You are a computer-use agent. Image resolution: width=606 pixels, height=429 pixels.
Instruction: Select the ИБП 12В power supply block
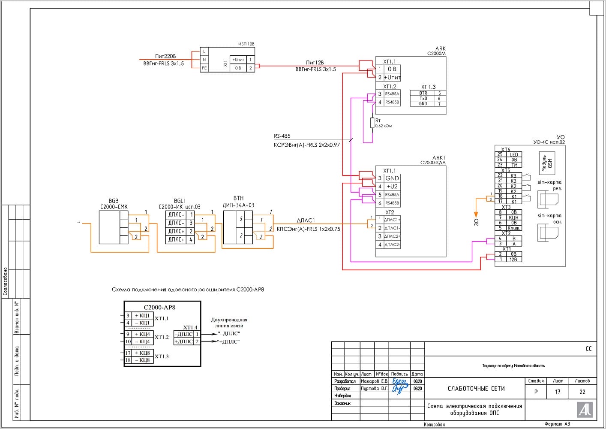pos(227,60)
